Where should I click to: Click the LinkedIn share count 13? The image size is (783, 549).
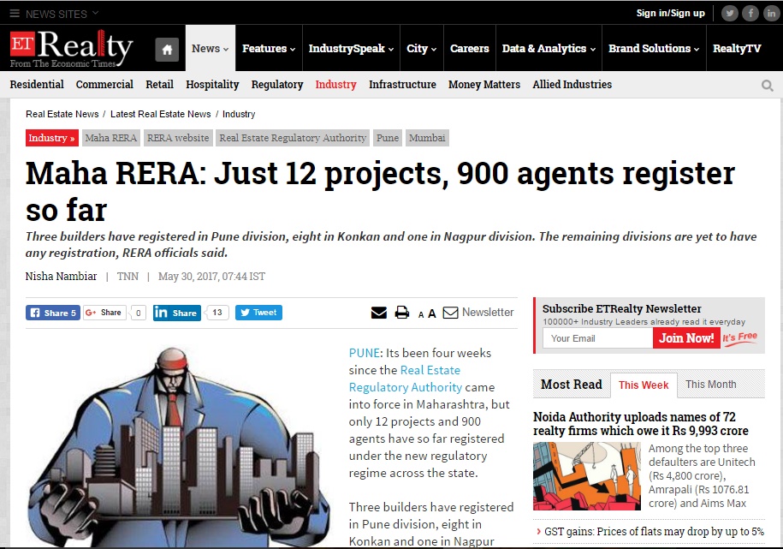pyautogui.click(x=217, y=313)
